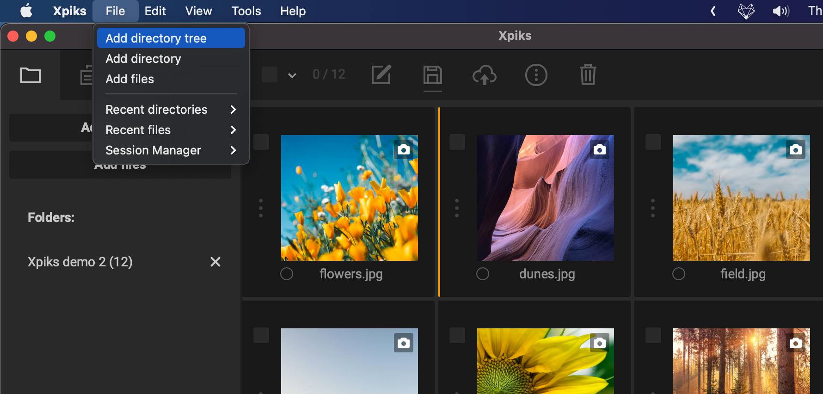Open the View menu
The width and height of the screenshot is (823, 394).
(199, 11)
